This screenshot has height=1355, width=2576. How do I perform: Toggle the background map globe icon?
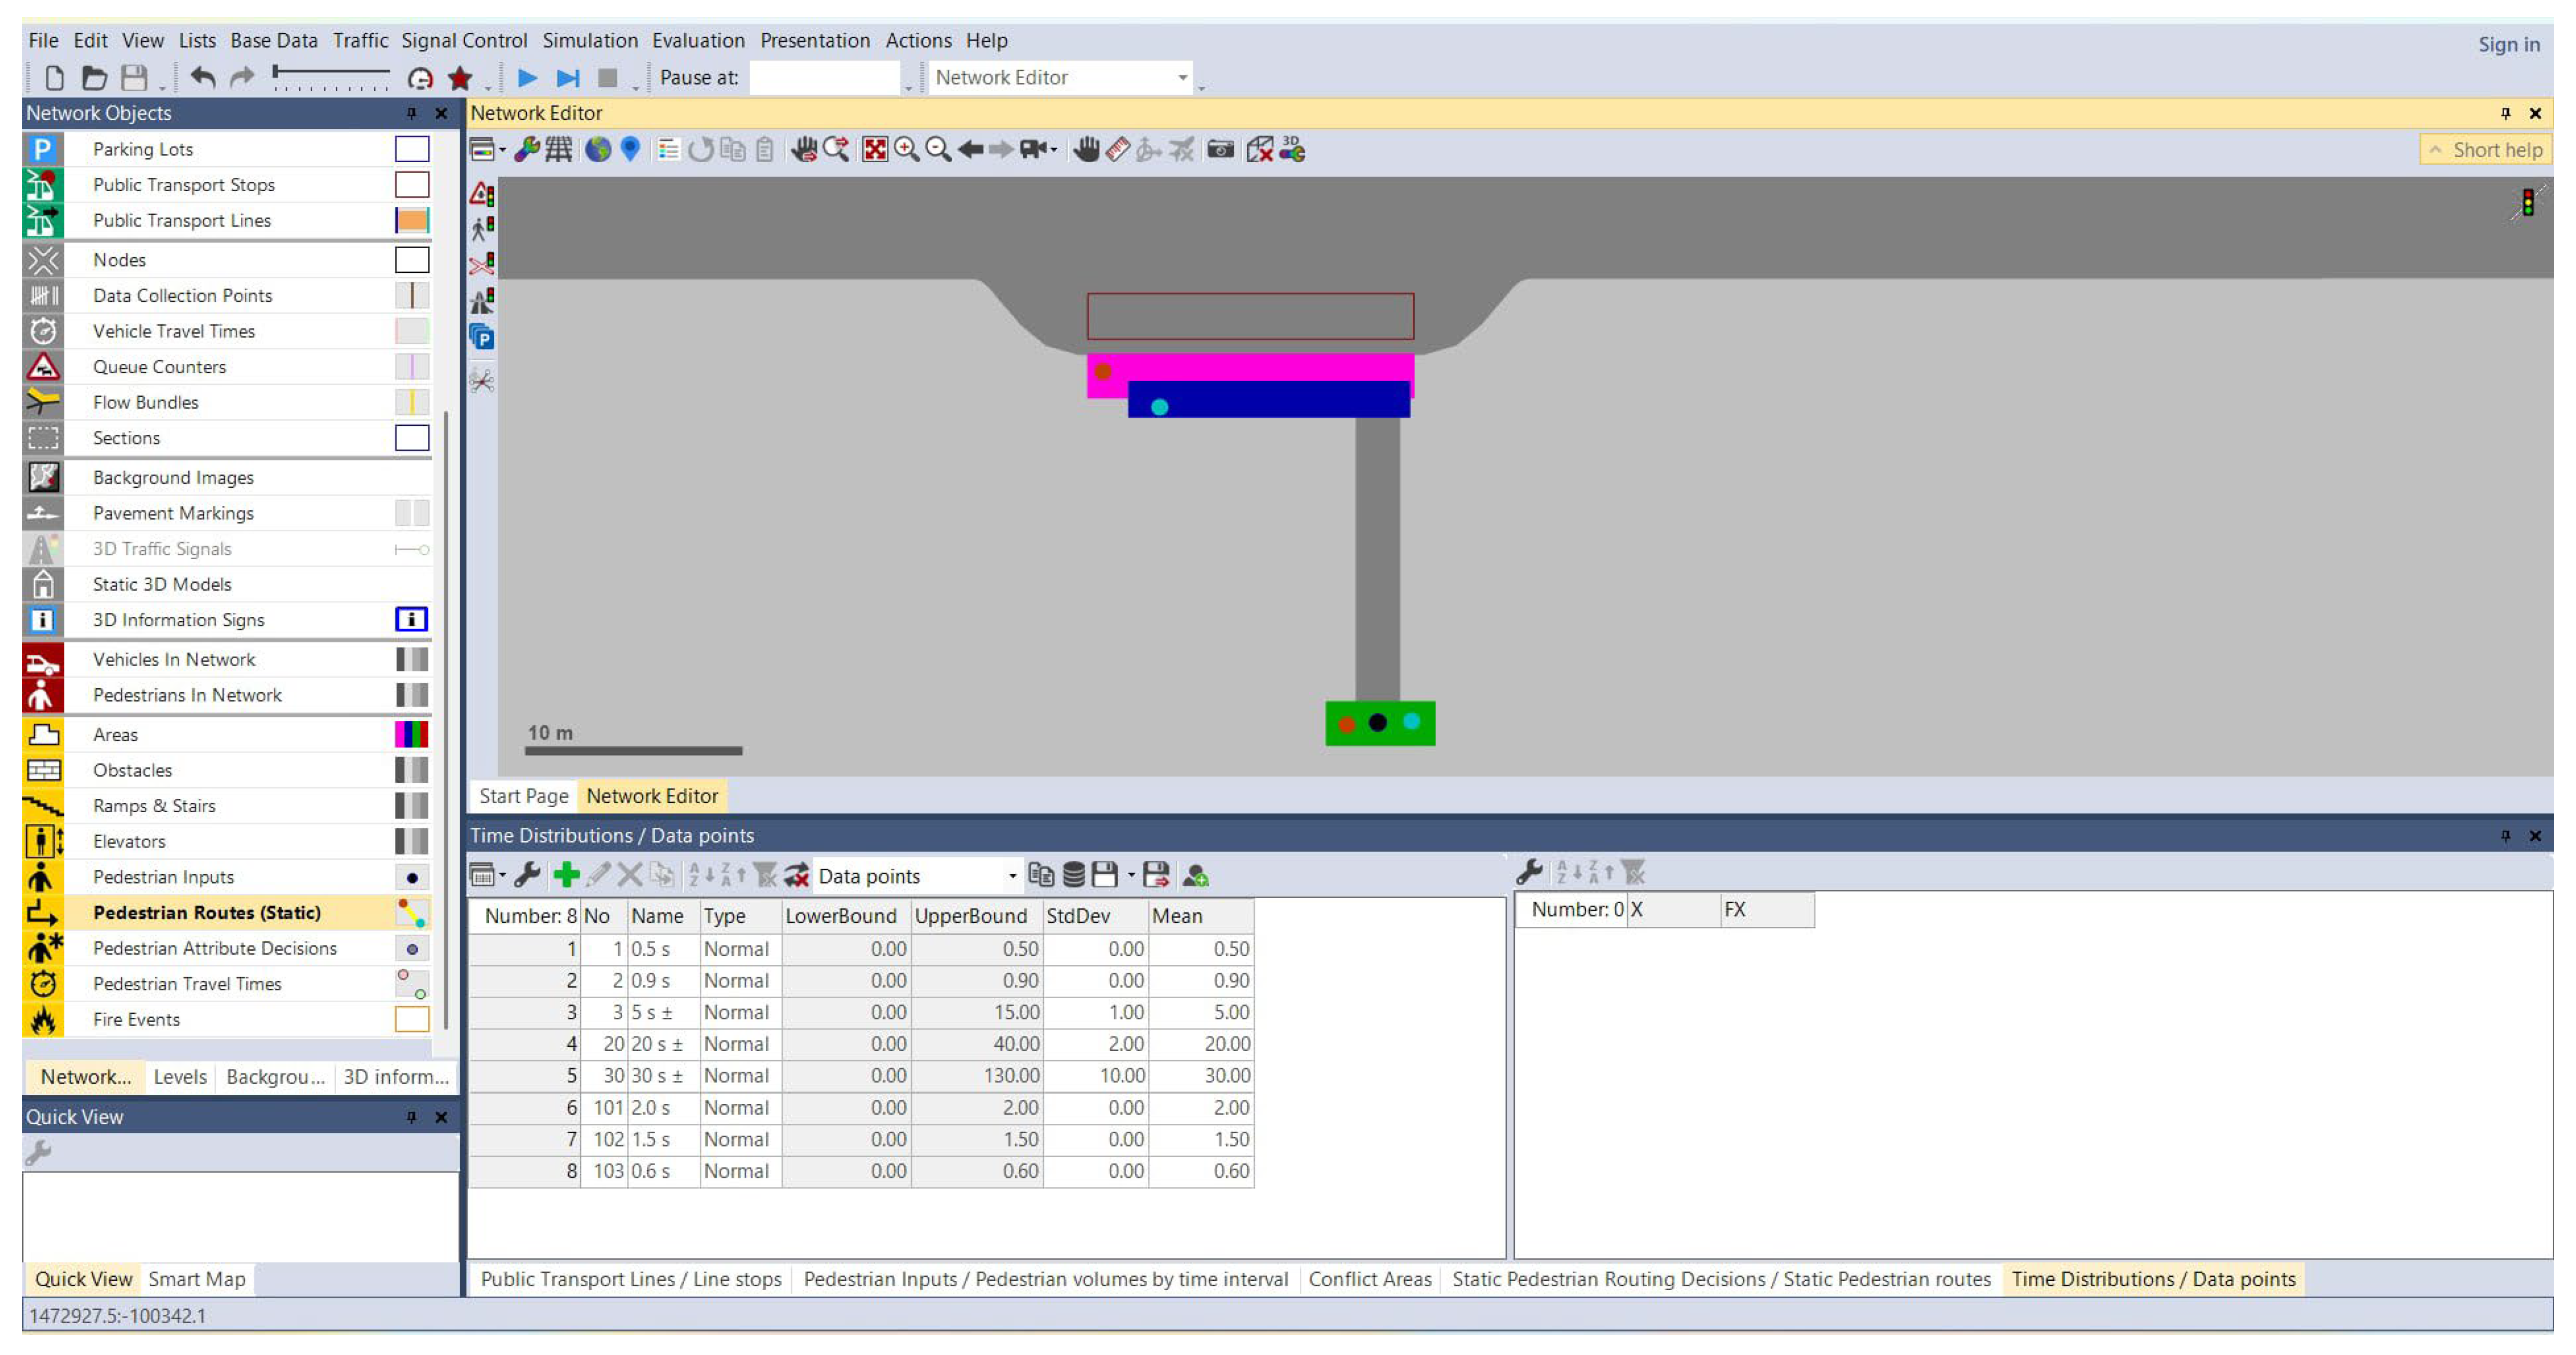(x=598, y=150)
